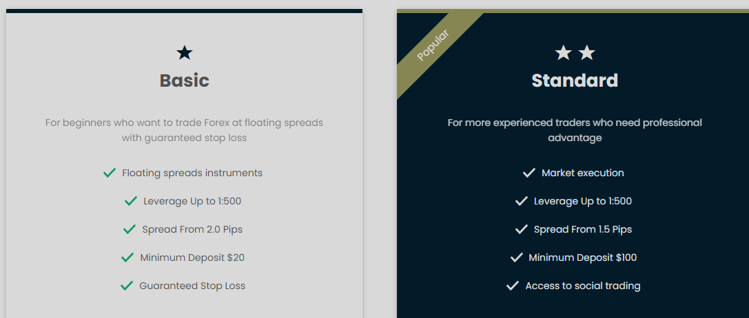Click the white checkmark beside Spread From 1.5 Pips
The image size is (749, 318).
point(521,230)
